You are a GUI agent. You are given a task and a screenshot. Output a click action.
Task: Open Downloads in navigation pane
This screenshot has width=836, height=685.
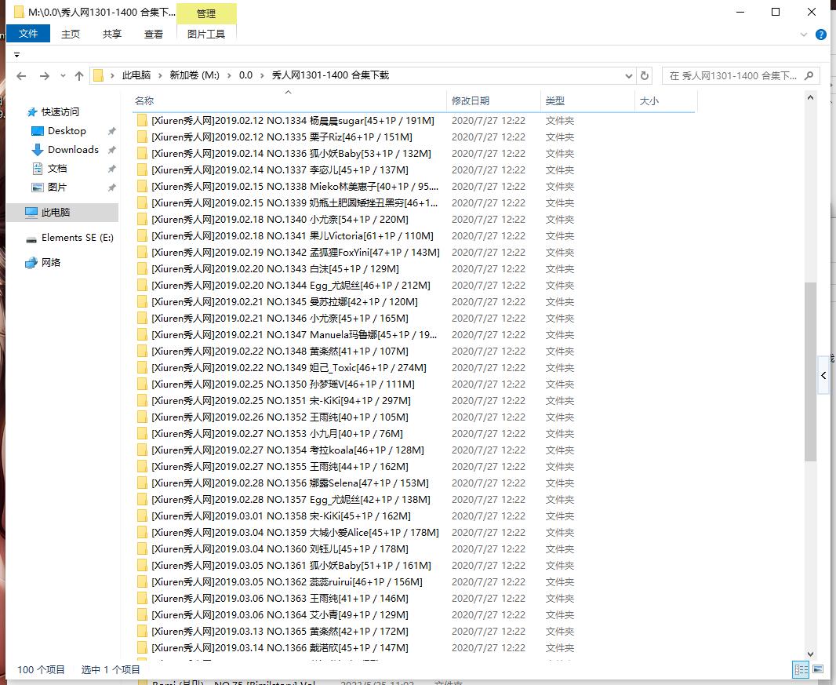[73, 149]
